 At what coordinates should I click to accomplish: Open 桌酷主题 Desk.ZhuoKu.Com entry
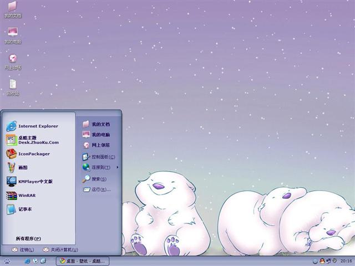point(32,140)
